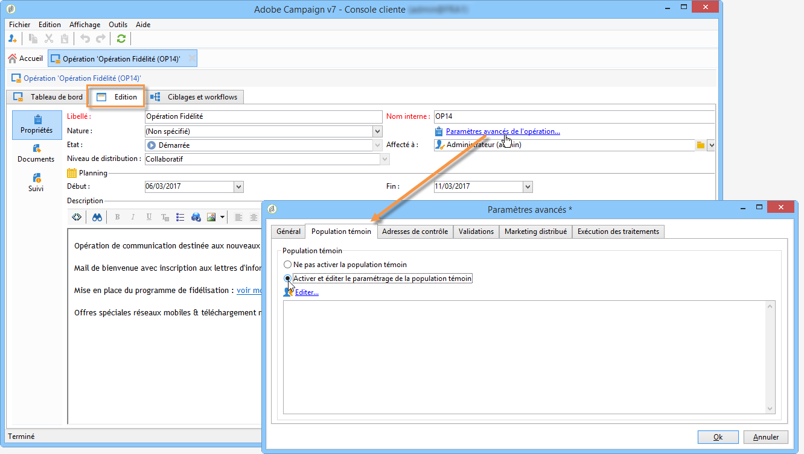Center the description text

click(x=254, y=217)
